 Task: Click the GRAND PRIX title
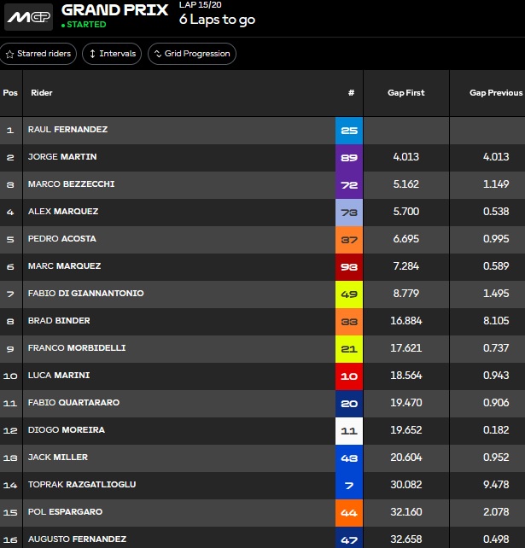tap(114, 9)
